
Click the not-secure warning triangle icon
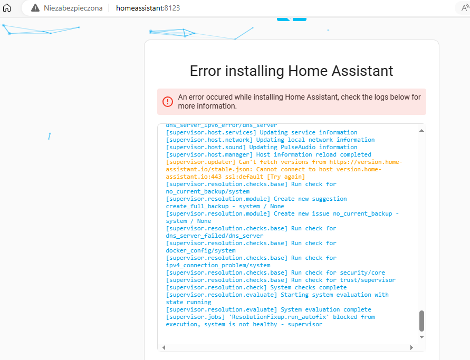35,8
